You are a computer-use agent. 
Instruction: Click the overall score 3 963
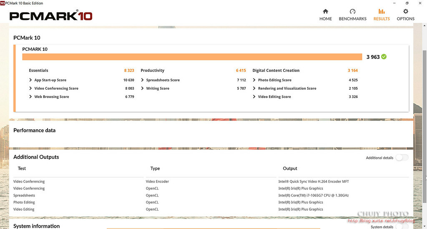(373, 57)
